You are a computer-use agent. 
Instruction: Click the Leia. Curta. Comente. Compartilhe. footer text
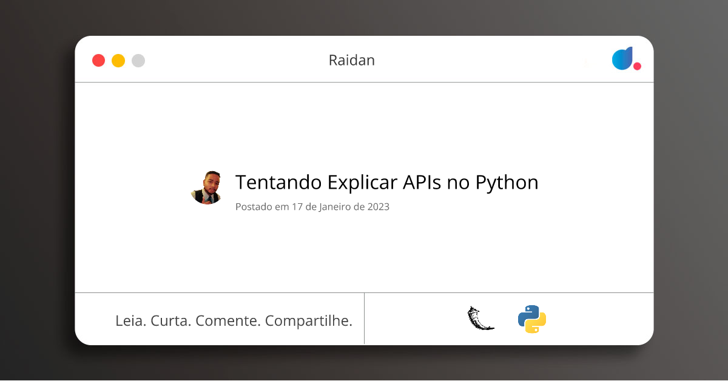point(234,320)
